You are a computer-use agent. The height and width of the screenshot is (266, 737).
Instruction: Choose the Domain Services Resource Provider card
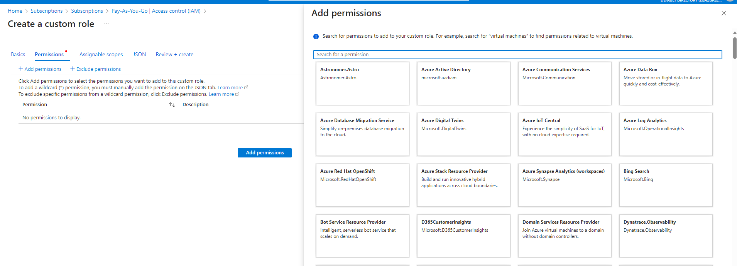(x=565, y=236)
